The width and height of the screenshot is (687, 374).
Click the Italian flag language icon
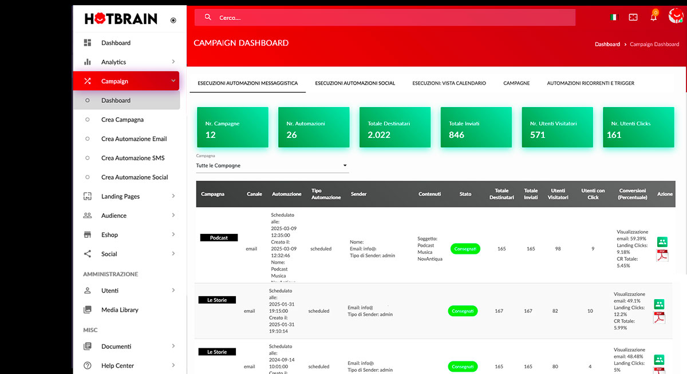614,18
